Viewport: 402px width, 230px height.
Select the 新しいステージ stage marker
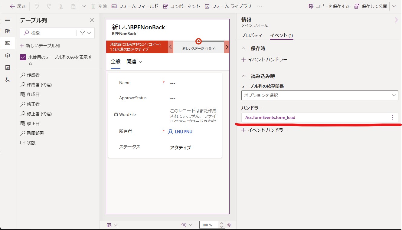[x=199, y=41]
